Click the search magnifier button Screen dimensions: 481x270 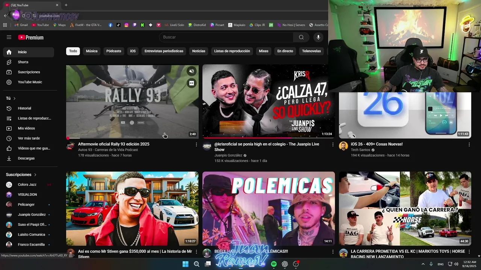pos(301,37)
